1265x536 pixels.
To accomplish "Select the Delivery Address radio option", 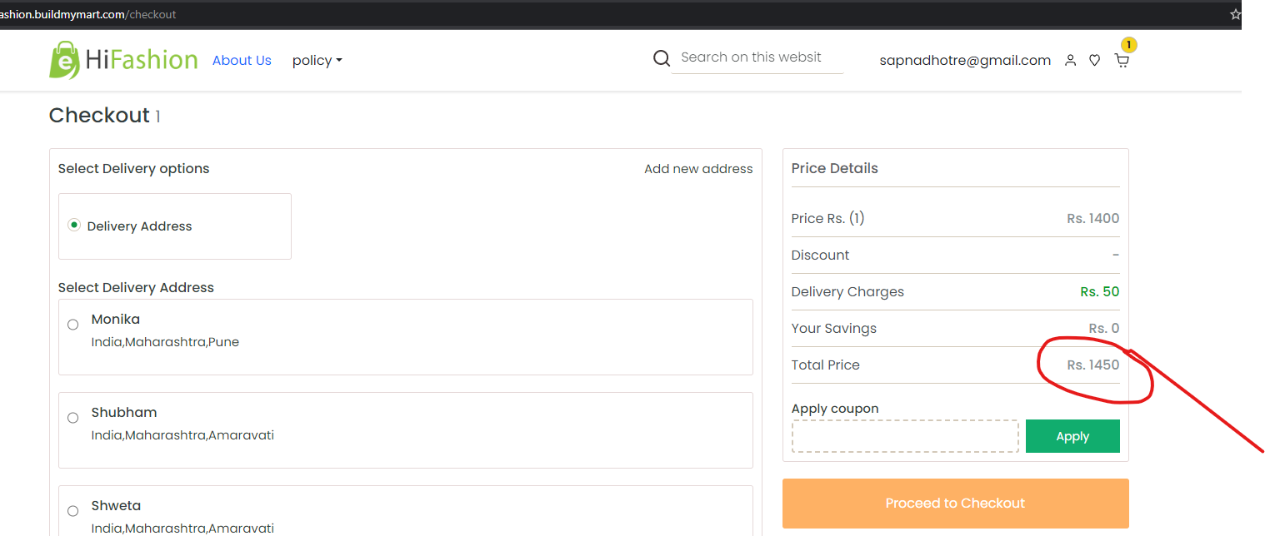I will [74, 225].
